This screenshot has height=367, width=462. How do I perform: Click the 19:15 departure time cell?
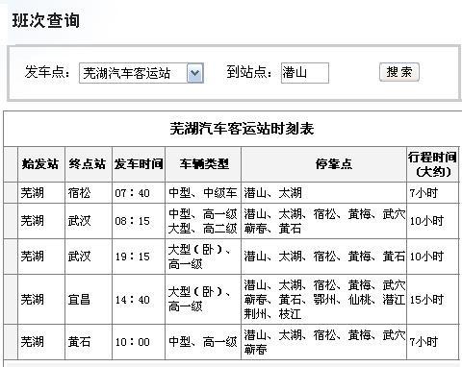139,257
